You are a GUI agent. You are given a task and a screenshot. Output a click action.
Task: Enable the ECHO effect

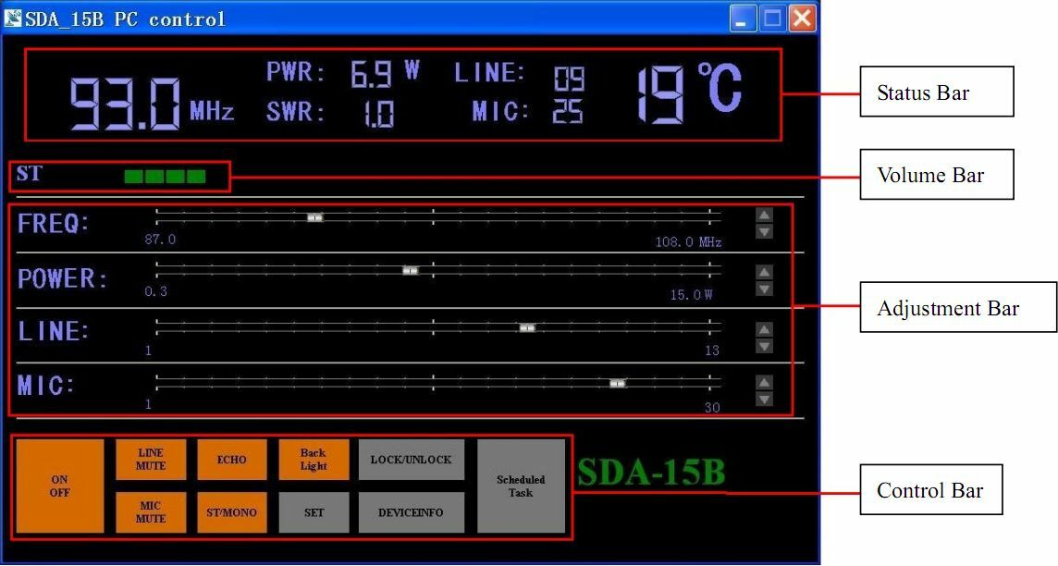coord(232,460)
